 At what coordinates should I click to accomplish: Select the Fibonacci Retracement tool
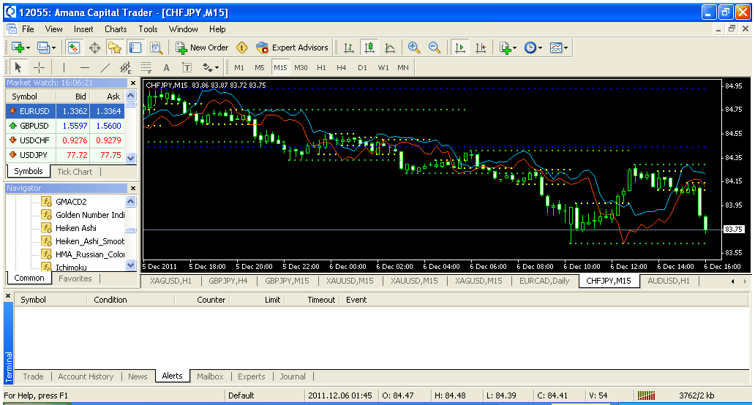[146, 67]
